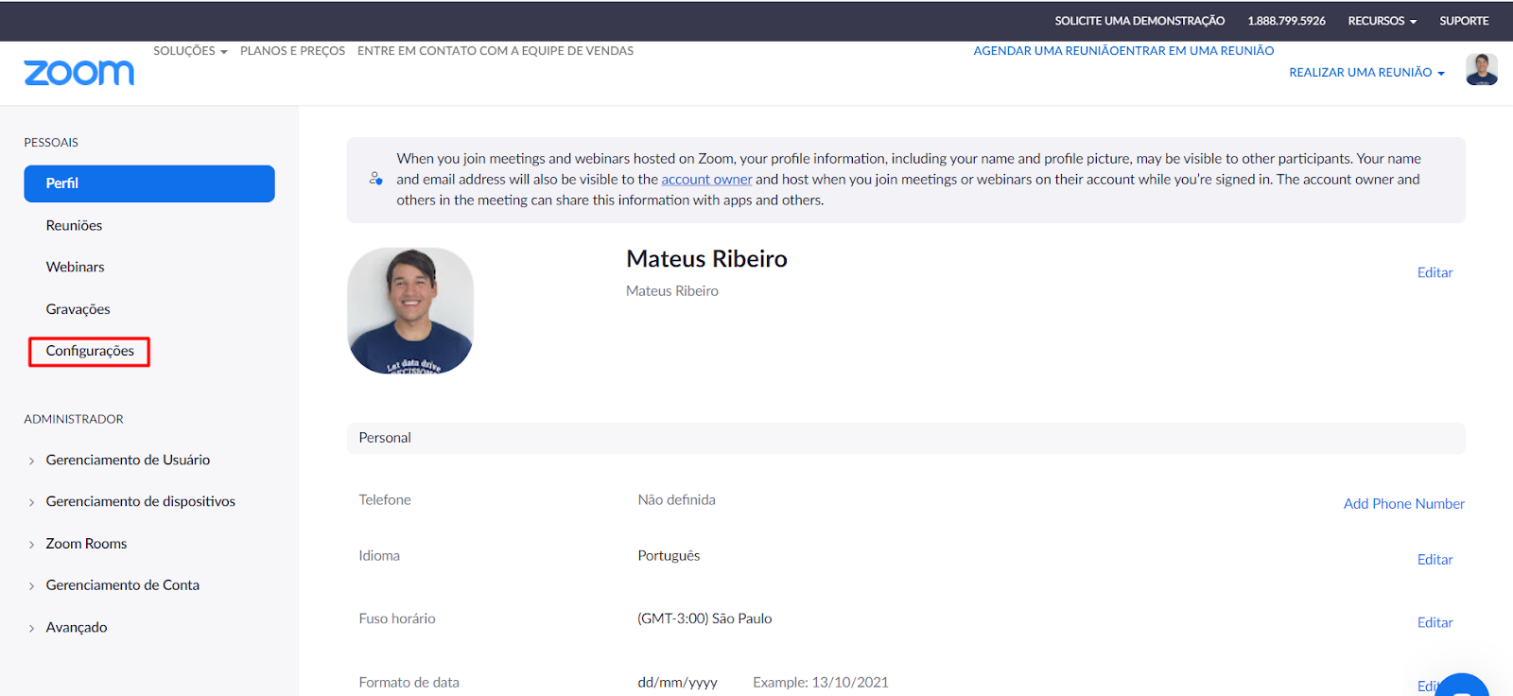Click the dd/mm/yyyy date format value

click(x=677, y=683)
